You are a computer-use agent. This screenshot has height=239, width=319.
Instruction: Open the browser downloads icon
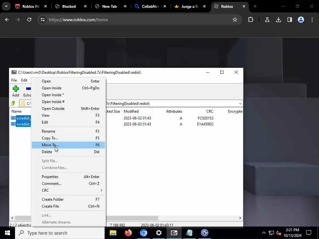tap(278, 20)
